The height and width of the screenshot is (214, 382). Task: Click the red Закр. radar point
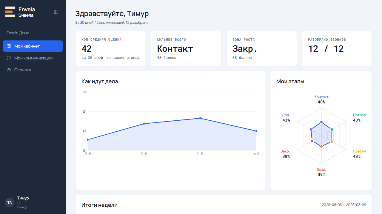tap(312, 141)
